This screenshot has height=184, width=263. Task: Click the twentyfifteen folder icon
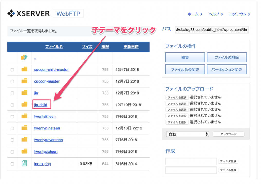coord(24,116)
